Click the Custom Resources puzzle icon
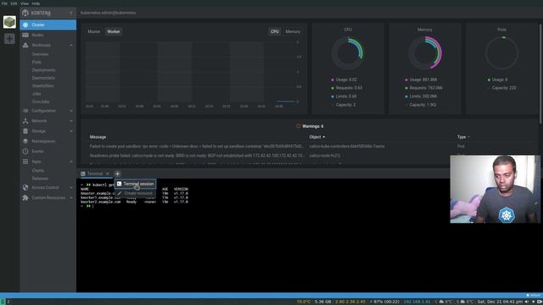 click(x=25, y=197)
